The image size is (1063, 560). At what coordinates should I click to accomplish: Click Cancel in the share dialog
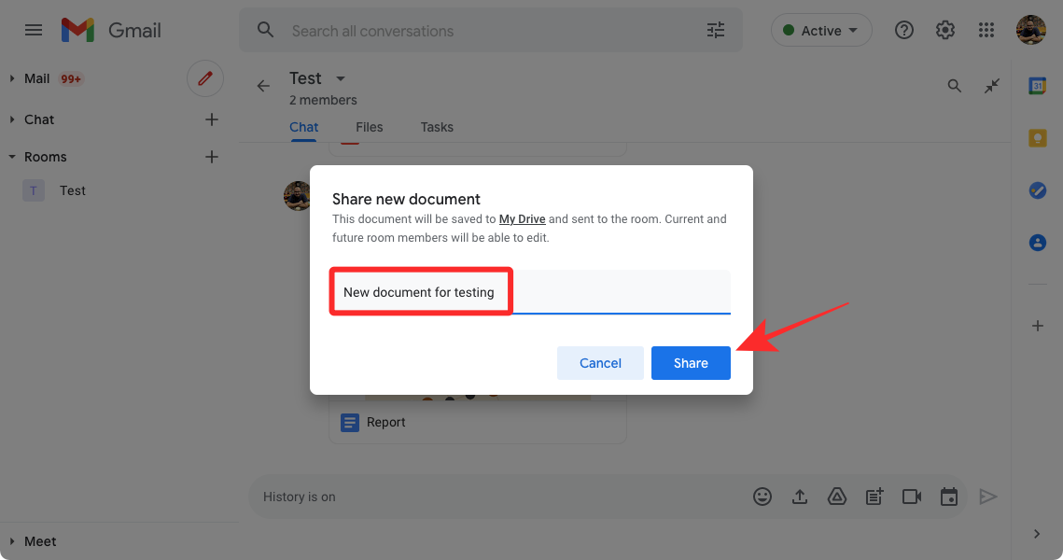pos(600,363)
